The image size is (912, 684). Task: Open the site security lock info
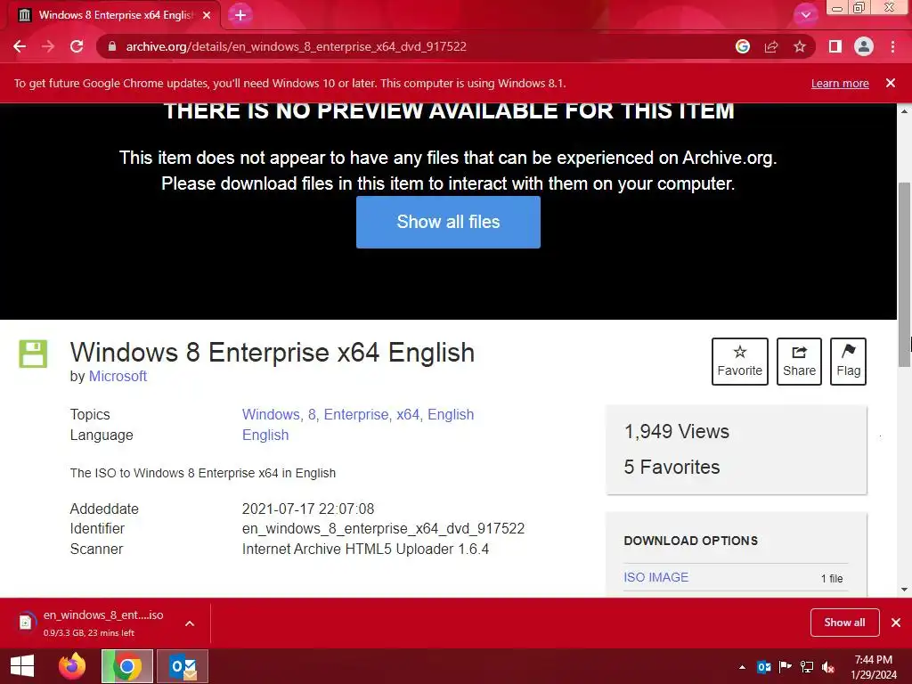point(112,46)
